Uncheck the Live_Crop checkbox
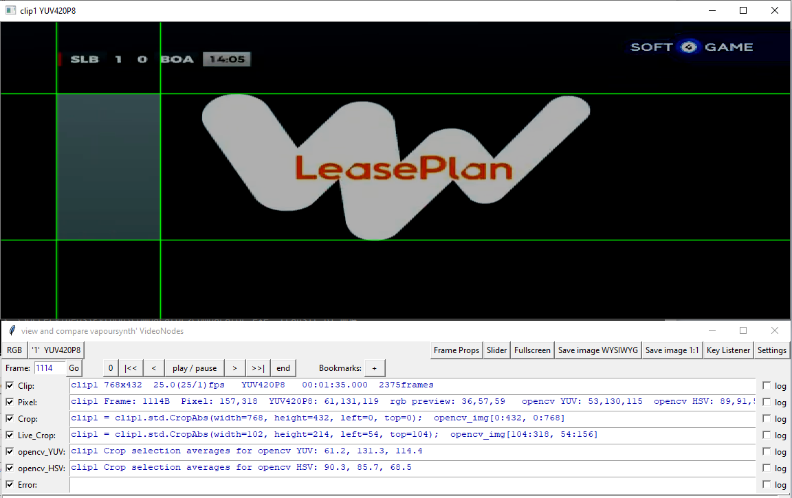 [x=10, y=435]
